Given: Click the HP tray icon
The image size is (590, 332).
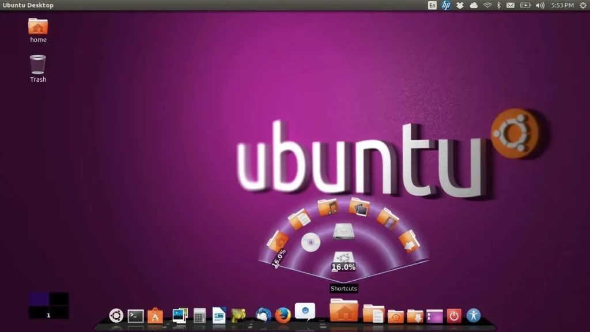Looking at the screenshot, I should 446,5.
